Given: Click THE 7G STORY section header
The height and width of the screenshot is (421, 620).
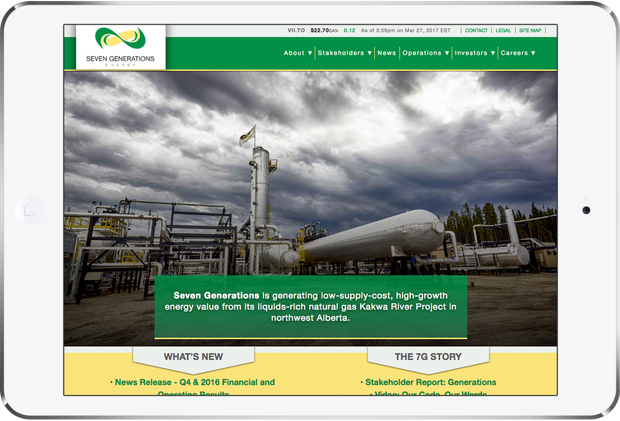Looking at the screenshot, I should click(x=428, y=356).
